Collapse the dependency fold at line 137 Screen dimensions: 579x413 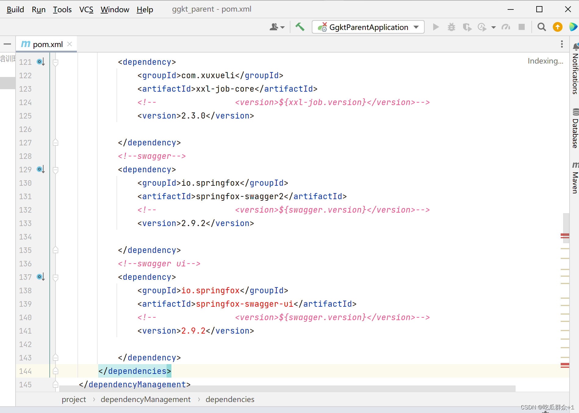tap(56, 277)
